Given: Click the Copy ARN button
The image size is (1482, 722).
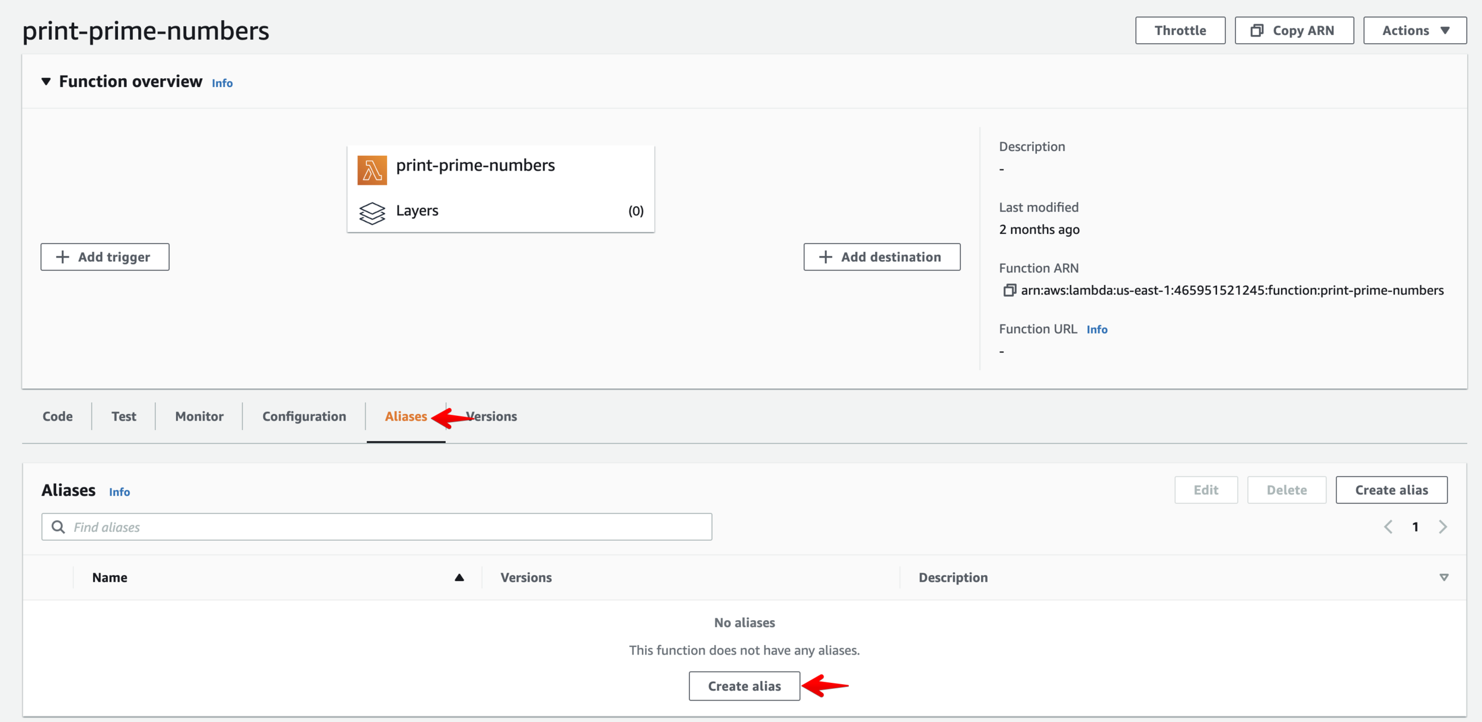Looking at the screenshot, I should tap(1294, 31).
